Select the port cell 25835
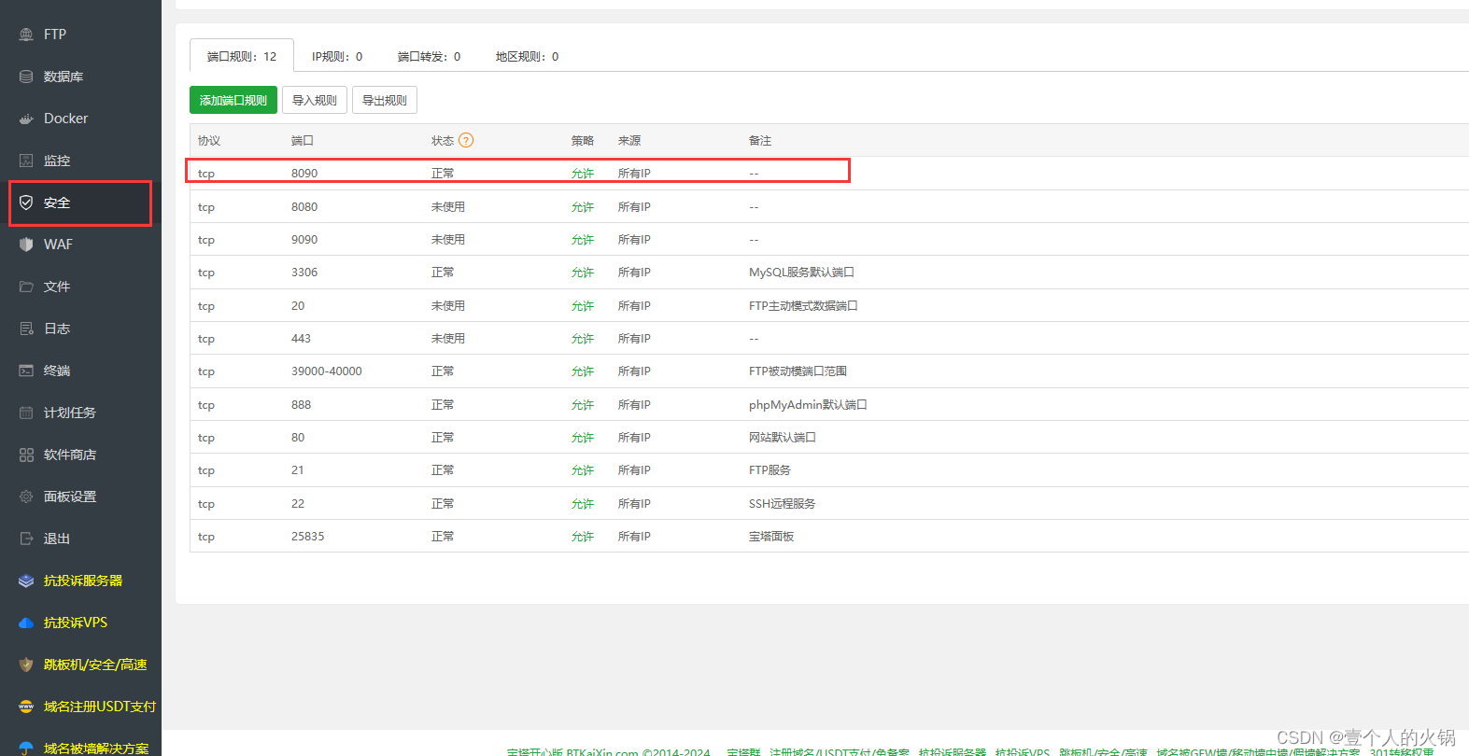The width and height of the screenshot is (1469, 756). pos(308,537)
